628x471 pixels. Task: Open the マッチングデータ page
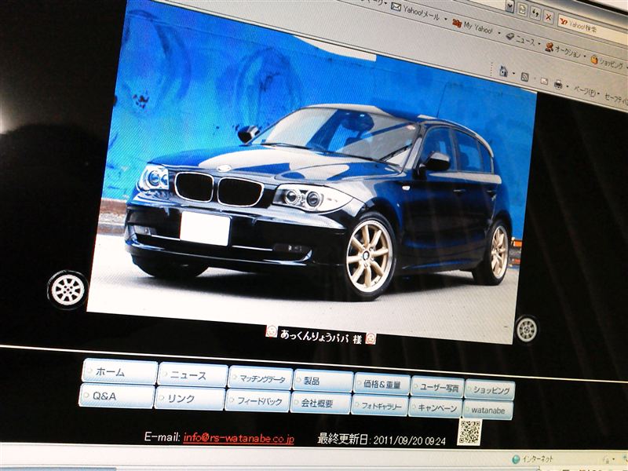(261, 378)
